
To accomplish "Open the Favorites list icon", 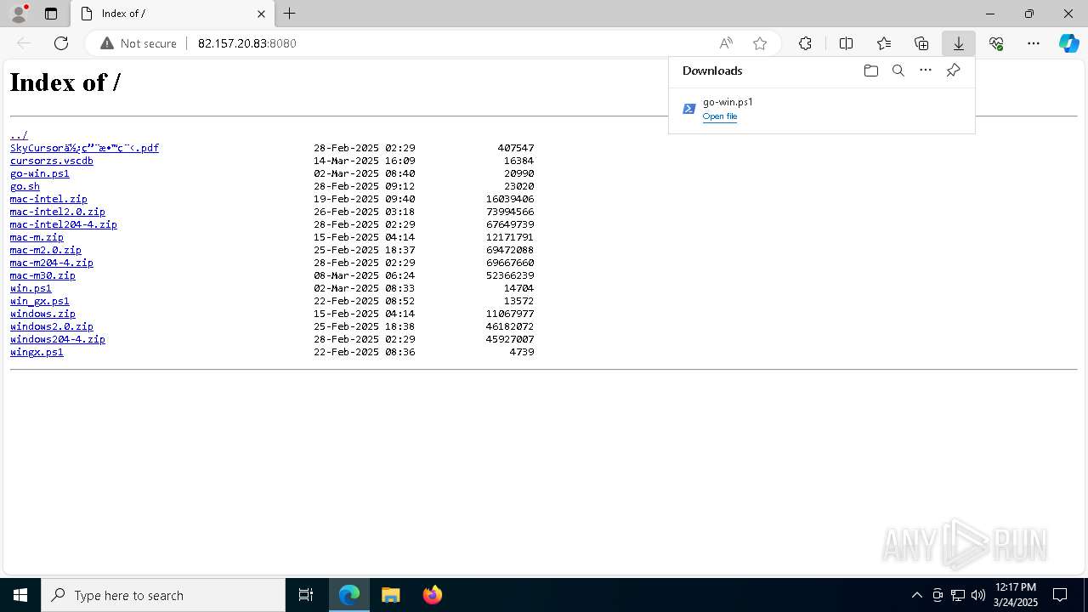I will pyautogui.click(x=884, y=43).
